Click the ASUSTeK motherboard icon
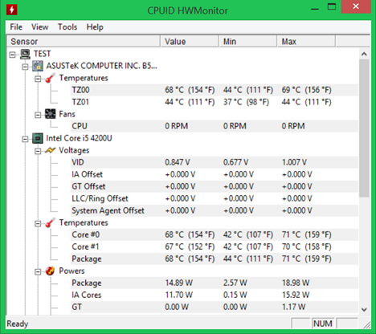376x334 pixels. (38, 66)
